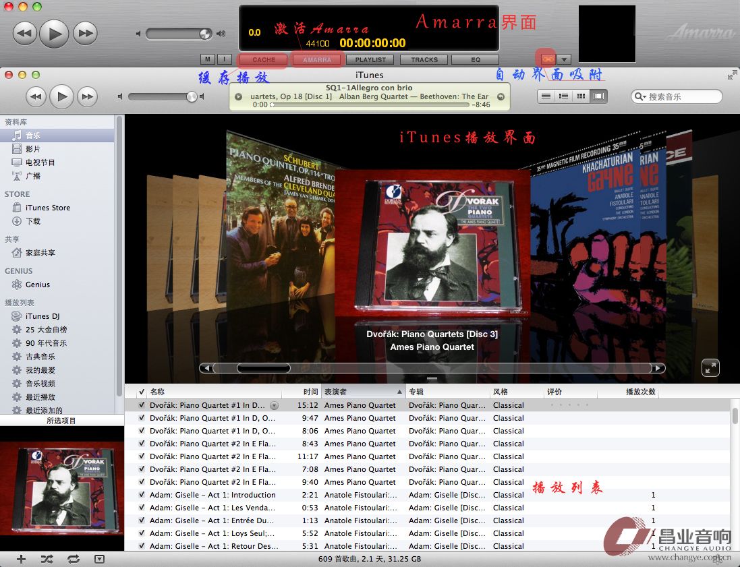Toggle repeat in iTunes bottom bar

click(73, 559)
